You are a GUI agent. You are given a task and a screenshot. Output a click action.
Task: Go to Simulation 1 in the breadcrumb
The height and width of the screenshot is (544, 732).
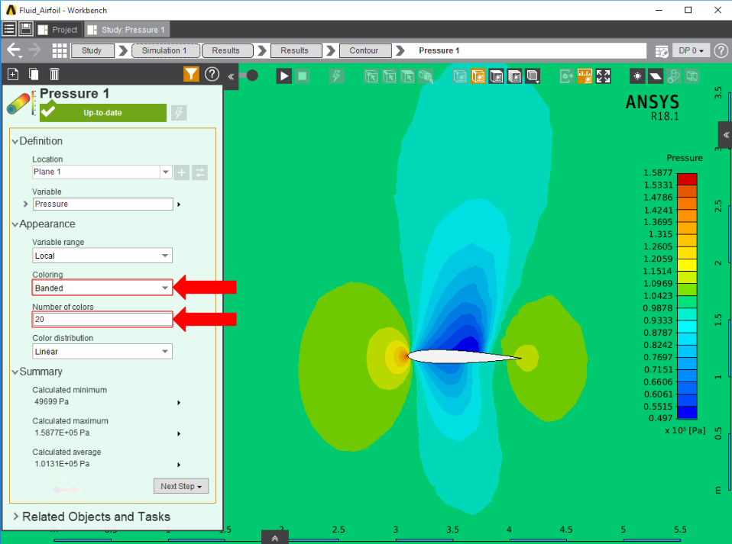pyautogui.click(x=166, y=50)
